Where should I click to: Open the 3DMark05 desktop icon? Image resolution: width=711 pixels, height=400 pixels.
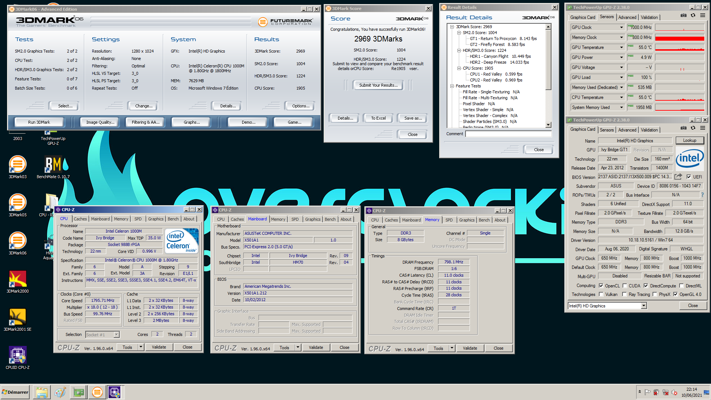tap(17, 205)
